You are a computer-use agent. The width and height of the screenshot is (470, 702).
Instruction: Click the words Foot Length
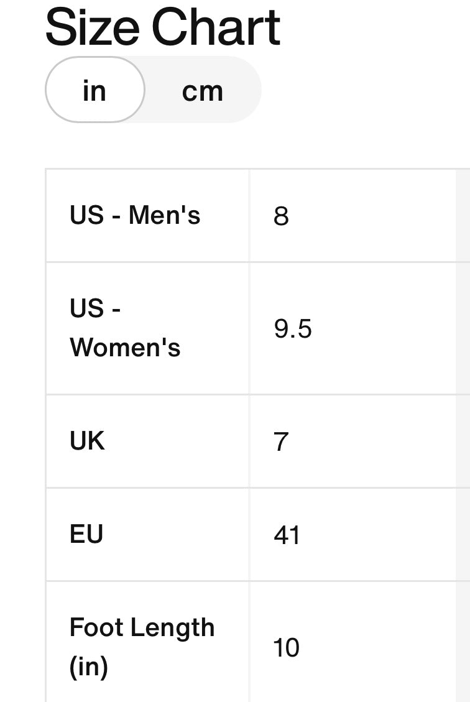pyautogui.click(x=142, y=627)
